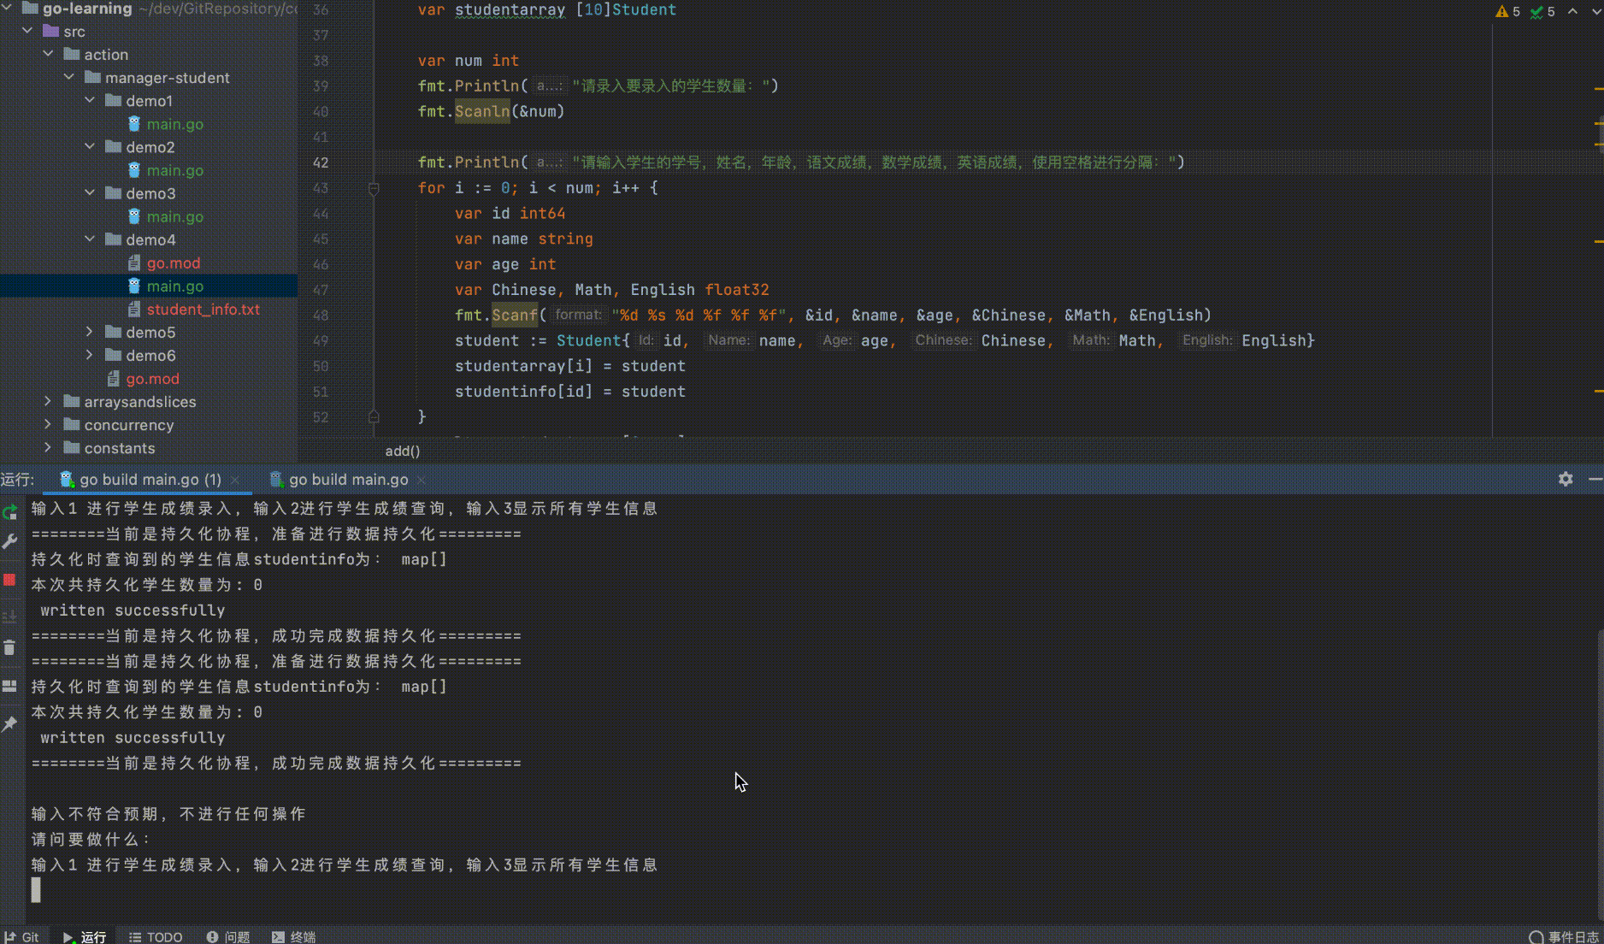This screenshot has height=944, width=1604.
Task: Click the format: parameter hint on line 48
Action: (578, 315)
